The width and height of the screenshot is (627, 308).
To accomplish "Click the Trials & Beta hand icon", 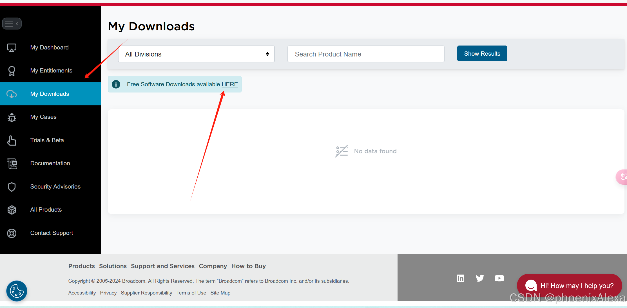I will click(x=12, y=141).
